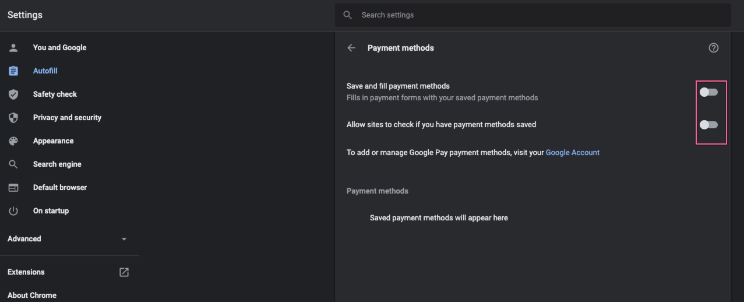Click the Appearance palette icon
The image size is (744, 302).
click(13, 141)
